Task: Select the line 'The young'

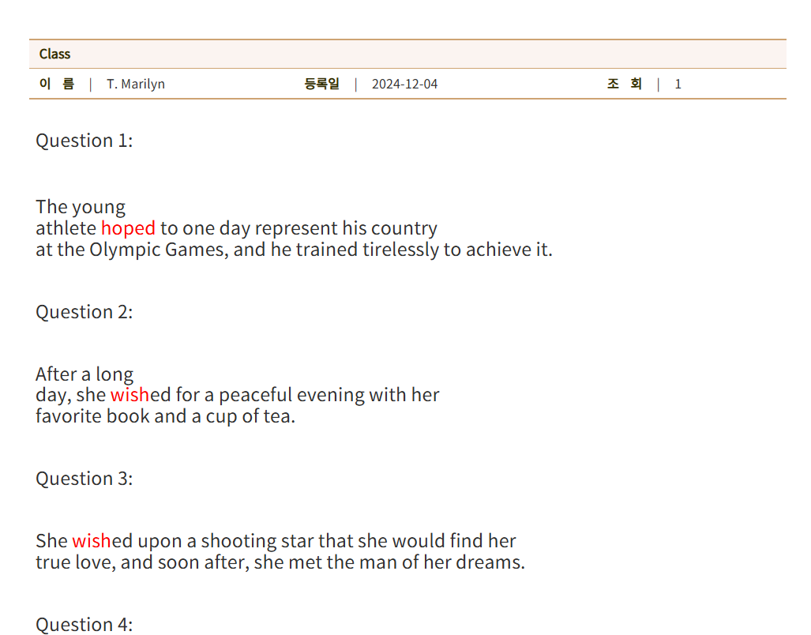Action: (81, 207)
